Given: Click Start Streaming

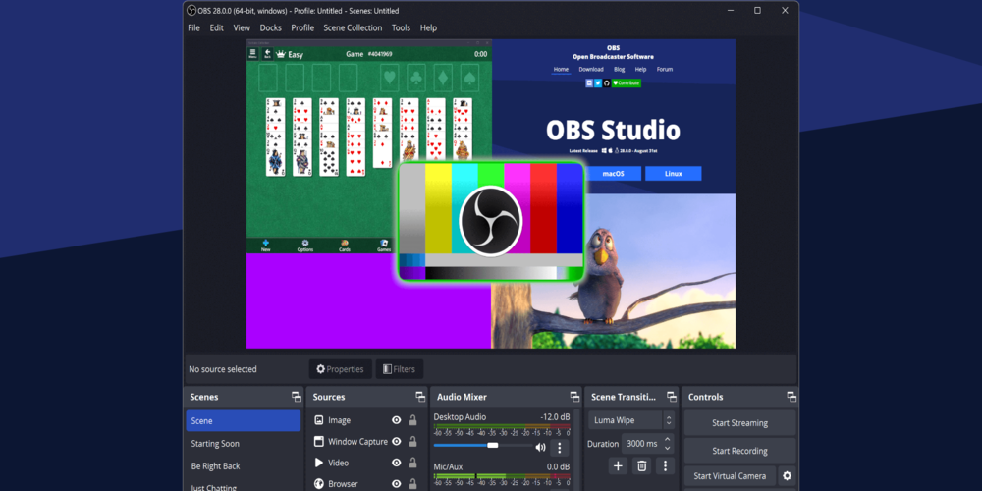Looking at the screenshot, I should [739, 422].
